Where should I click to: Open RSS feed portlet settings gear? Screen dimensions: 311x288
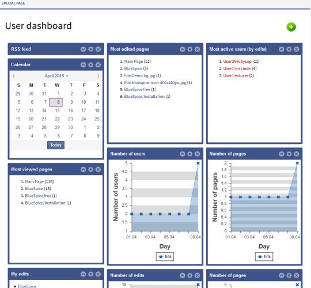point(90,49)
